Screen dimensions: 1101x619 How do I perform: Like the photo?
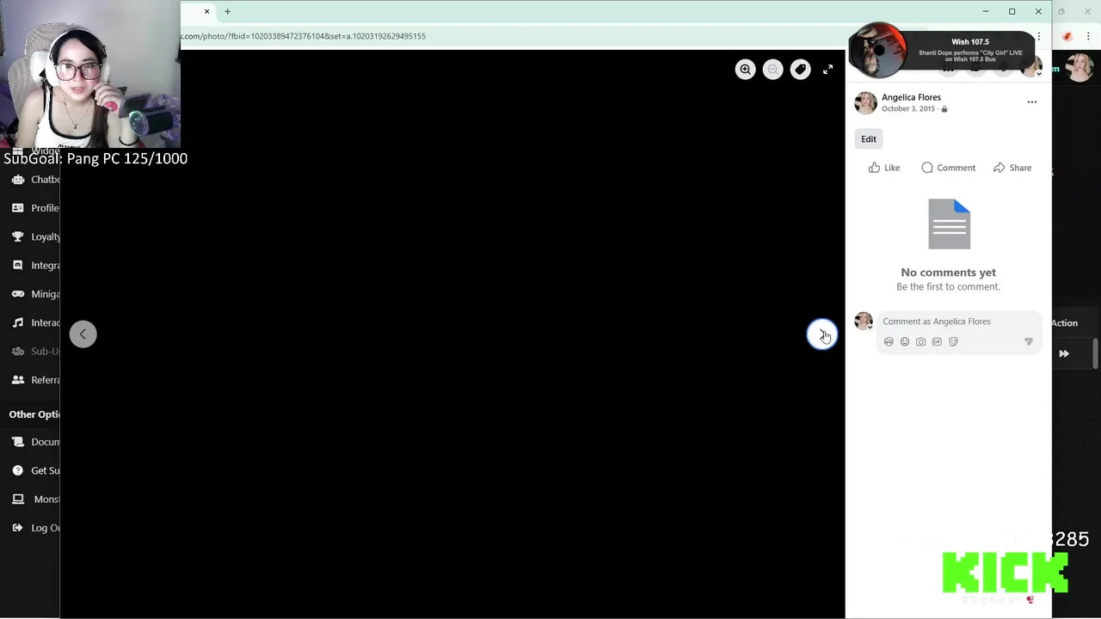[x=883, y=168]
